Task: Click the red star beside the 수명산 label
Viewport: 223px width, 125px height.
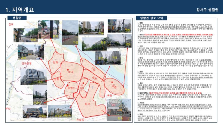Action: click(68, 86)
